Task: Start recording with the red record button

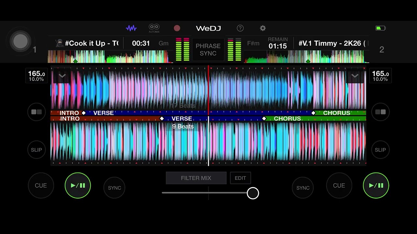Action: coord(177,28)
